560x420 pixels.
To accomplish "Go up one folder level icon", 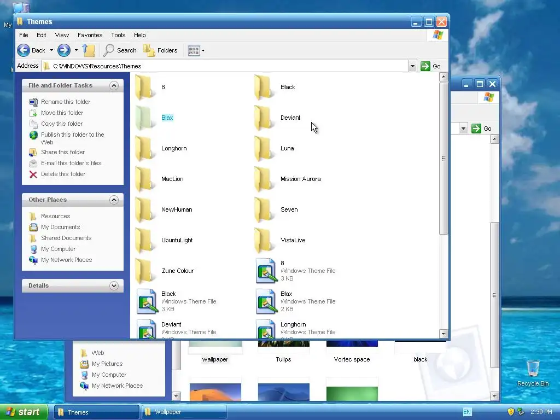I will (x=89, y=50).
